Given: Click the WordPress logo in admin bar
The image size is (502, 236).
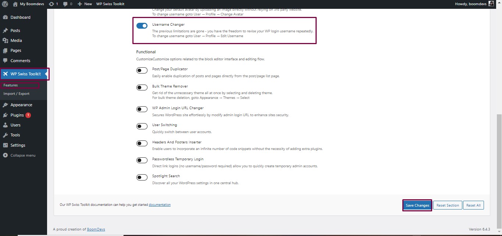Looking at the screenshot, I should [x=5, y=4].
